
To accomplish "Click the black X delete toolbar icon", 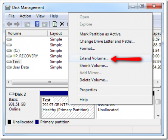I will (x=62, y=24).
